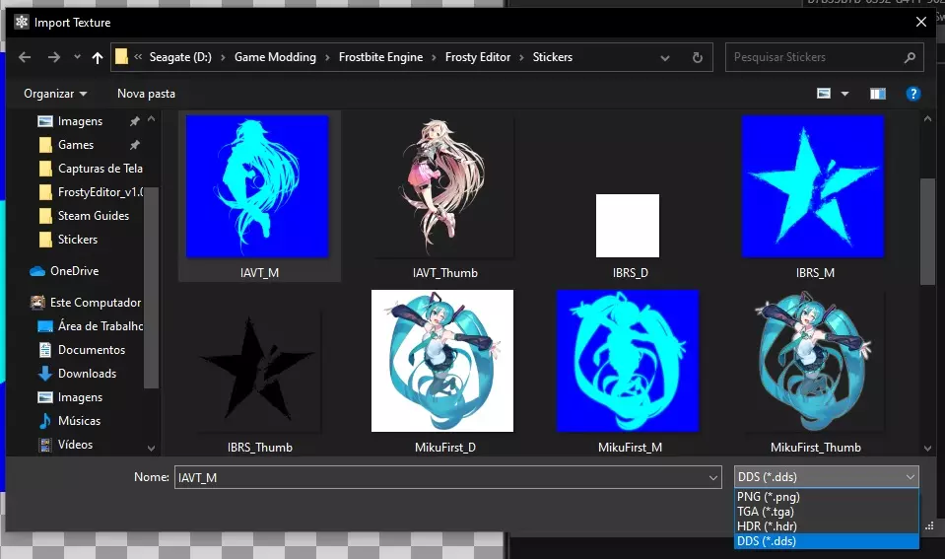Open the Nome field history dropdown
Image resolution: width=945 pixels, height=559 pixels.
coord(713,477)
